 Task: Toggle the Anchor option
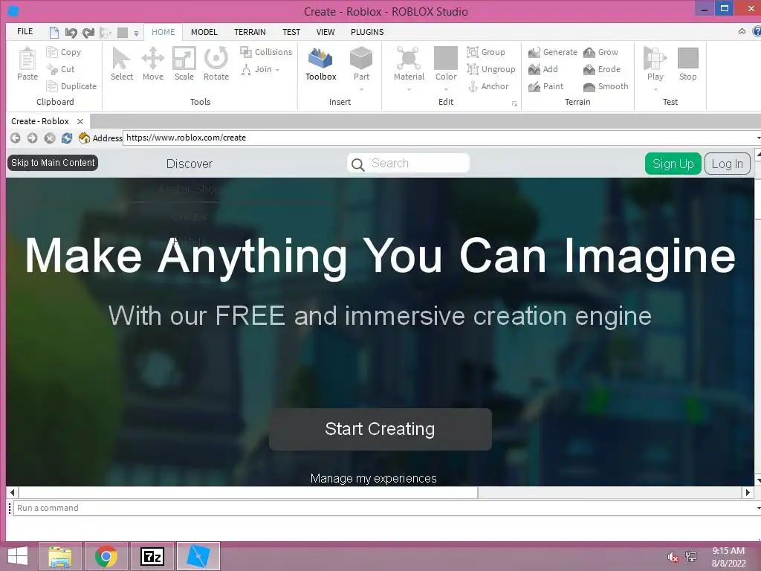click(x=488, y=86)
